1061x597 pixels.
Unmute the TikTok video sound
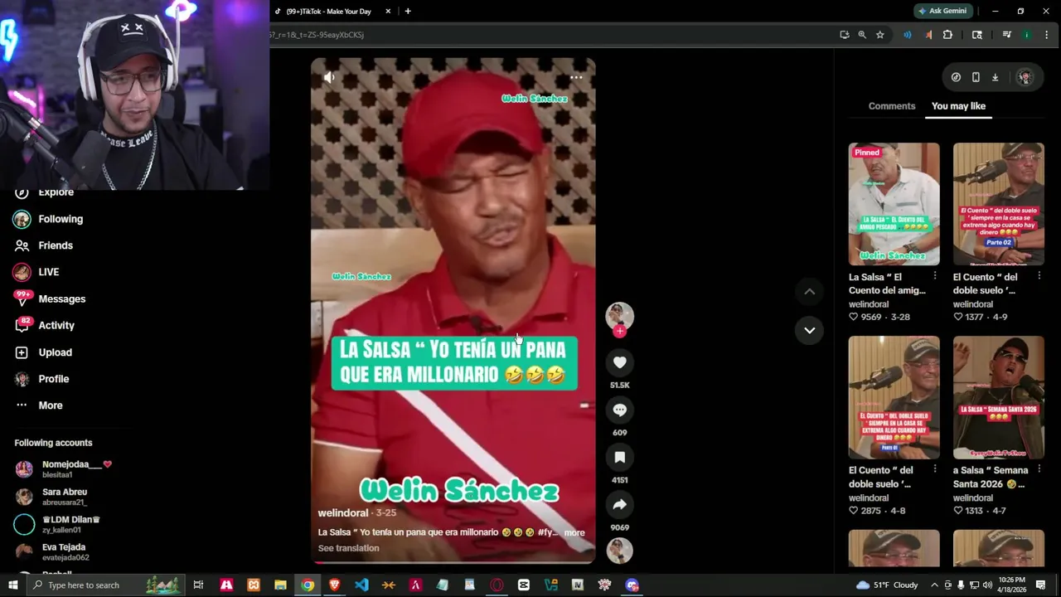[329, 77]
